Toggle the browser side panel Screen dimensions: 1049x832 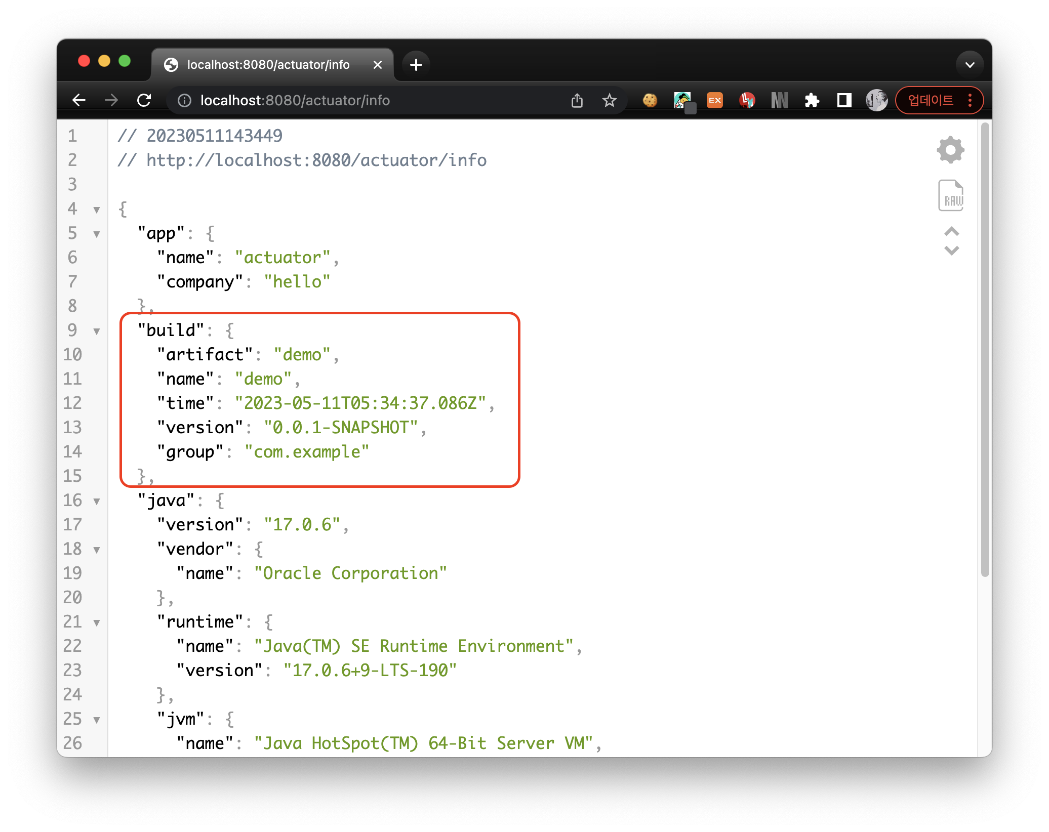click(x=844, y=100)
